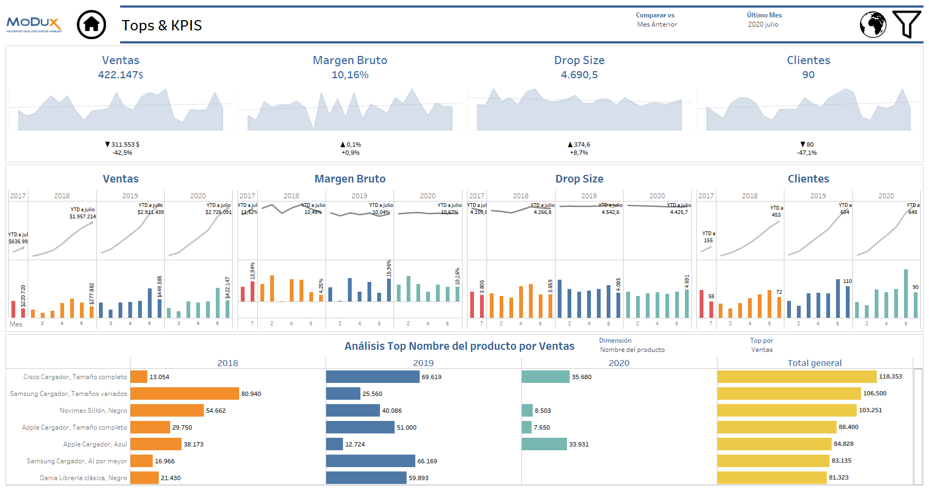Click the Ventas 422.147$ KPI title

click(121, 60)
